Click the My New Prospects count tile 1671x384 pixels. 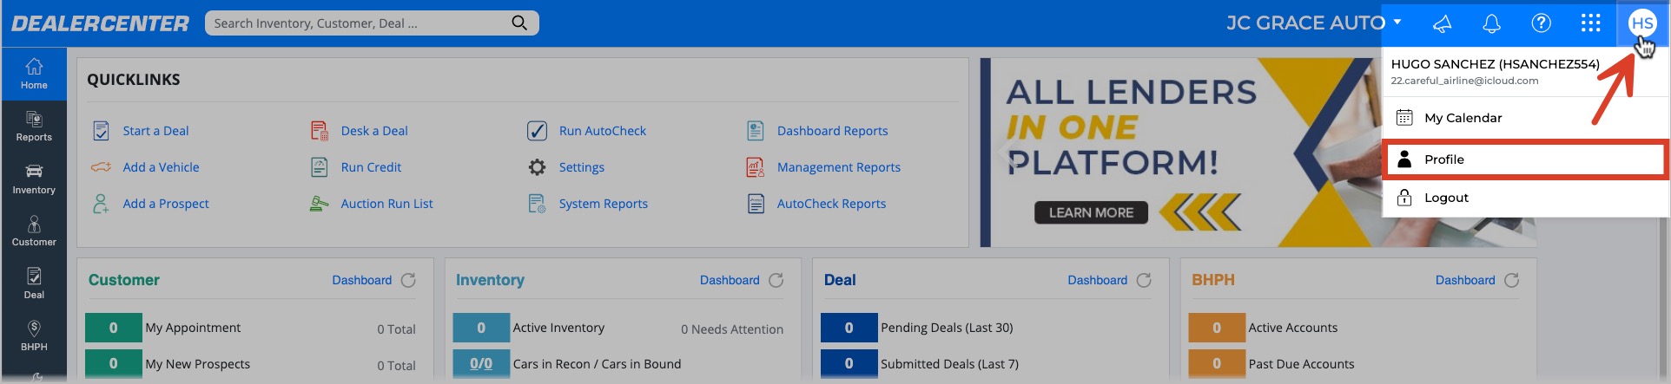coord(113,363)
